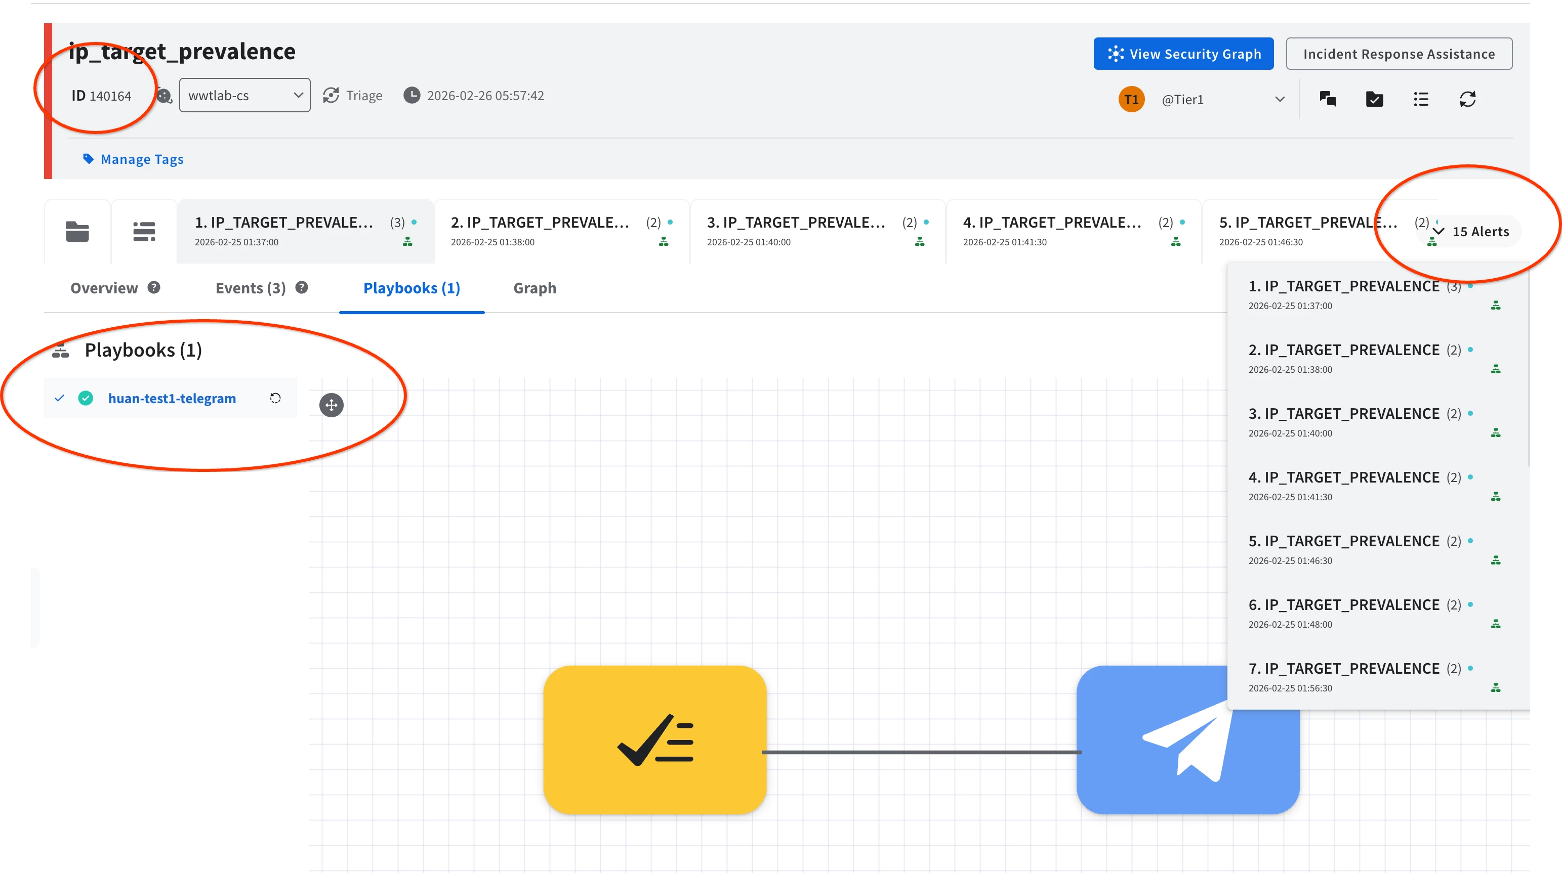Click the Incident Response Assistance button
The image size is (1562, 873).
point(1399,54)
